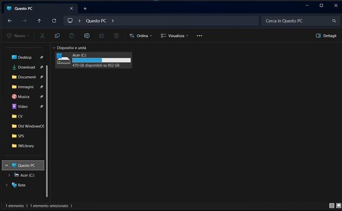Open the Visualizza view dropdown
The width and height of the screenshot is (342, 211).
tap(174, 36)
